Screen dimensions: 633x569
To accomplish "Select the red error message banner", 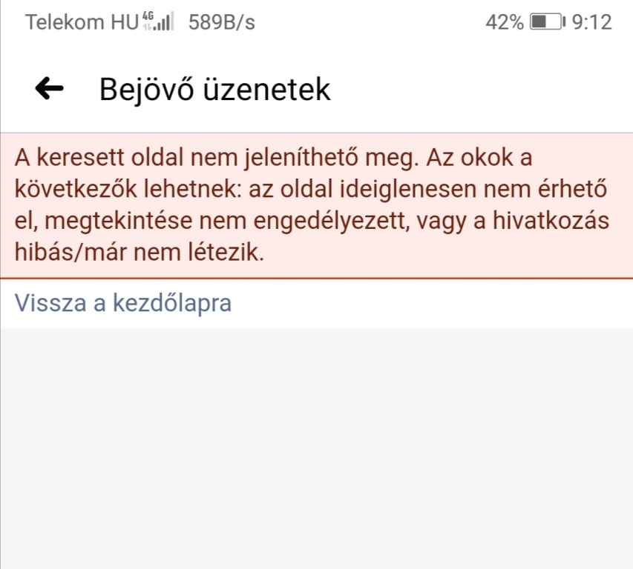I will (x=316, y=204).
